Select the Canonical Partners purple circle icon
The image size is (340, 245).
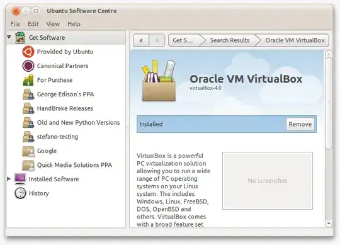[x=28, y=66]
